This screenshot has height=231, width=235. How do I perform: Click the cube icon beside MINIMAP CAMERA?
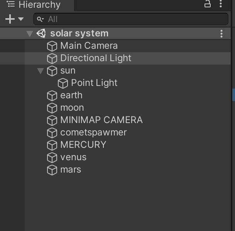point(52,120)
